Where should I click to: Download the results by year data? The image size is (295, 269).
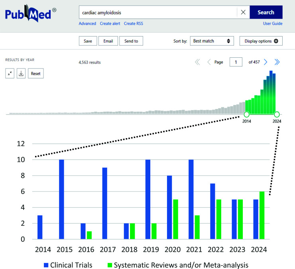(x=21, y=74)
